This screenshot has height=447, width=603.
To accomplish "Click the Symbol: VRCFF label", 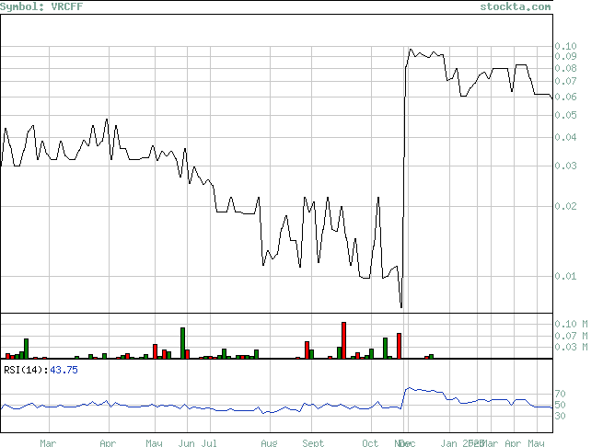I will coord(41,6).
